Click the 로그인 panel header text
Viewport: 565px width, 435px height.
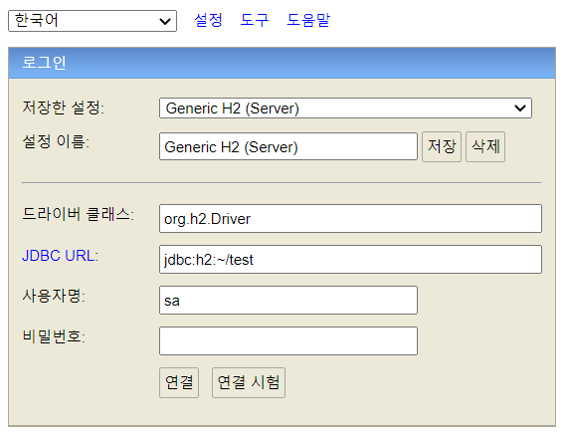click(44, 63)
